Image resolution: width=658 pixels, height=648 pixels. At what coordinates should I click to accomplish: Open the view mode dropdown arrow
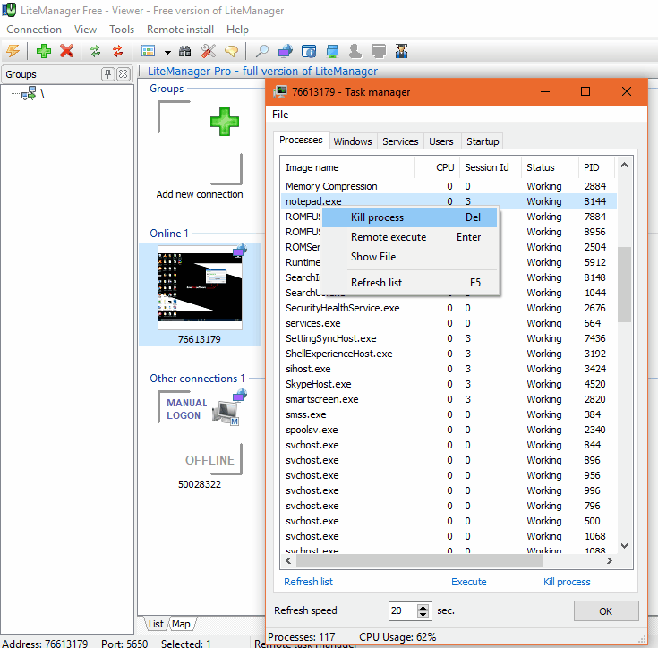pyautogui.click(x=167, y=52)
